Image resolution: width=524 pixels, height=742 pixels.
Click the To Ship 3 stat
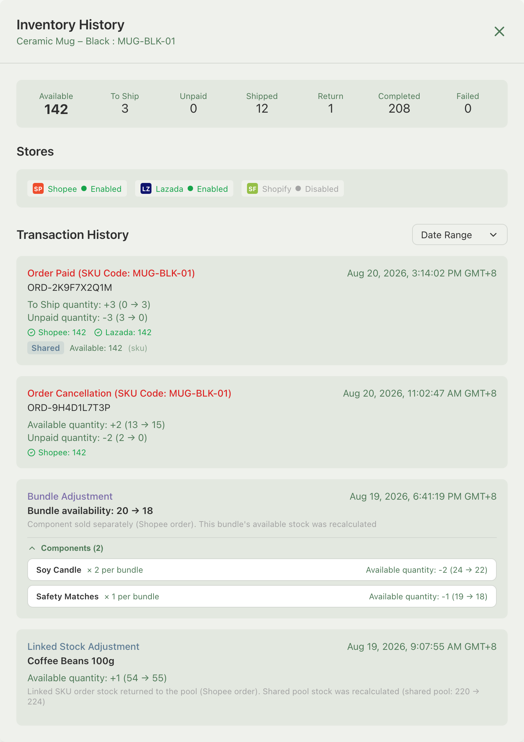click(x=125, y=104)
